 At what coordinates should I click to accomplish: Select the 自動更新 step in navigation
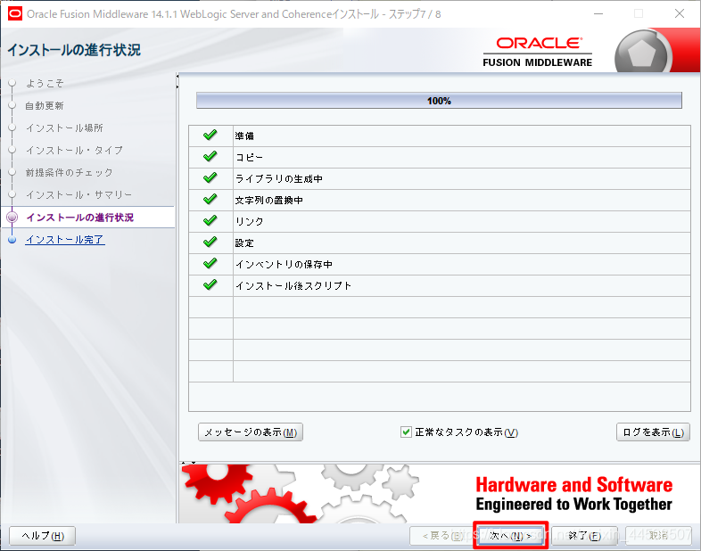[x=45, y=105]
